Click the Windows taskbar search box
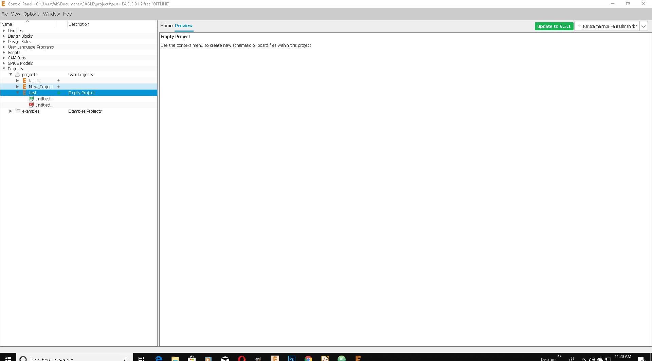This screenshot has width=652, height=361. click(x=74, y=358)
